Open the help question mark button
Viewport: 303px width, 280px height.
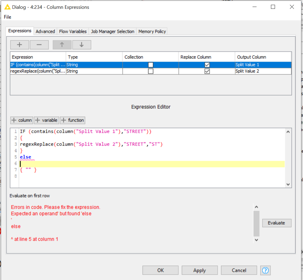[x=265, y=270]
